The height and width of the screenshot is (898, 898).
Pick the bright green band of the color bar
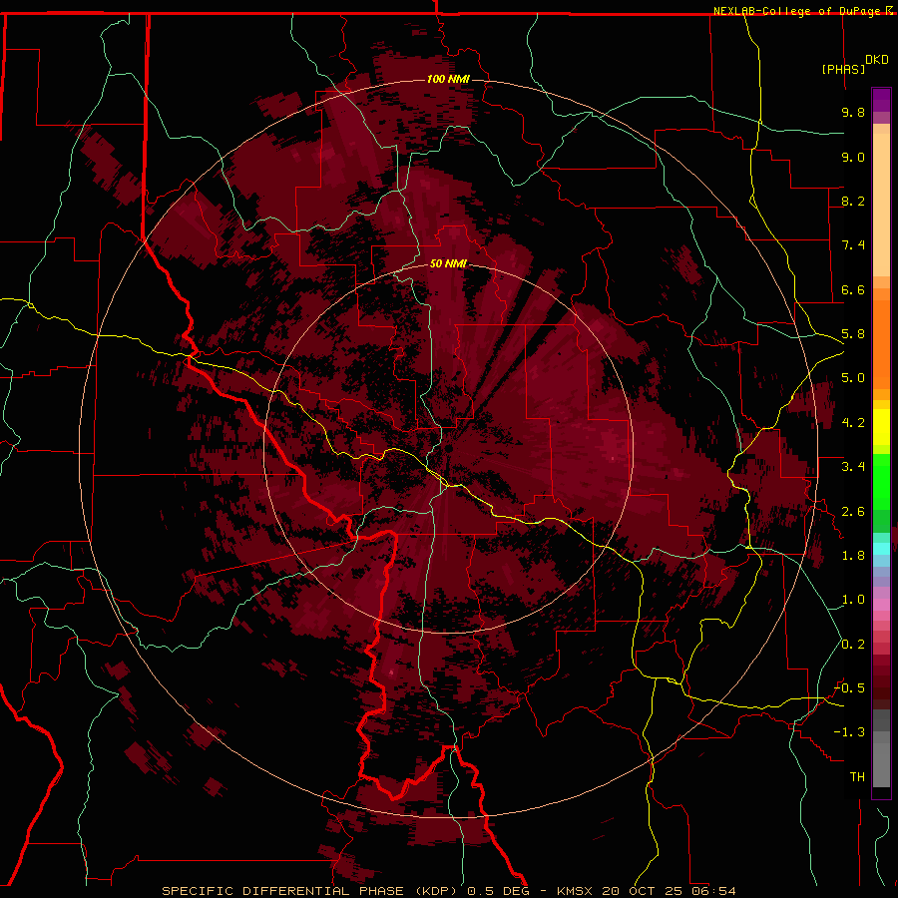881,481
